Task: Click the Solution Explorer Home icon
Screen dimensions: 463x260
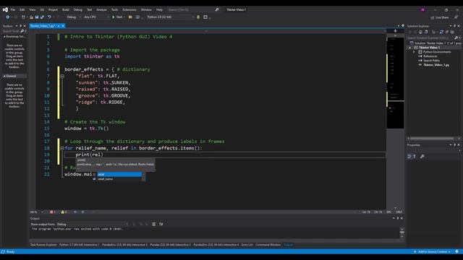Action: (420, 32)
